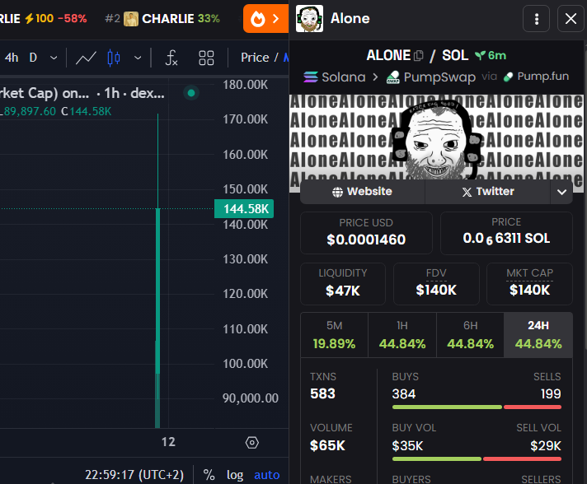The height and width of the screenshot is (484, 587).
Task: Open the trending fire icon button
Action: 265,19
